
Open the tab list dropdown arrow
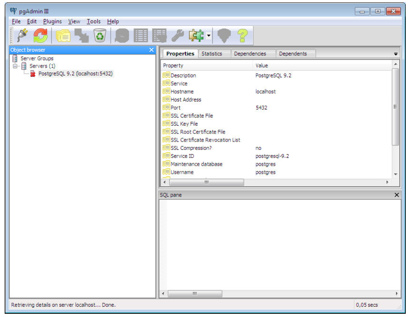coord(396,54)
